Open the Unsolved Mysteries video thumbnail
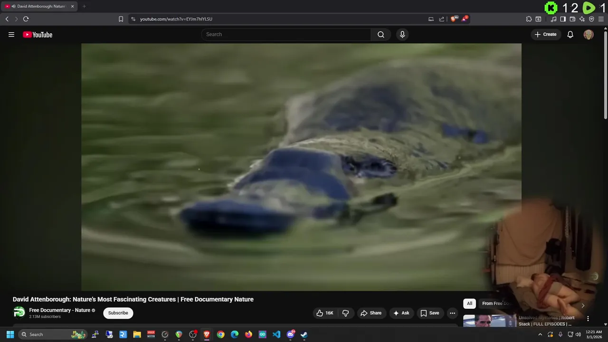The width and height of the screenshot is (608, 342). (490, 321)
